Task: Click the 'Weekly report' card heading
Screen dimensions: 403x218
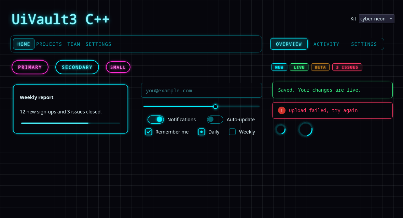Action: pos(37,97)
